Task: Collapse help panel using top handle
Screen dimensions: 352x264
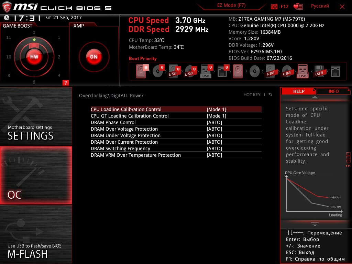Action: coord(315,98)
